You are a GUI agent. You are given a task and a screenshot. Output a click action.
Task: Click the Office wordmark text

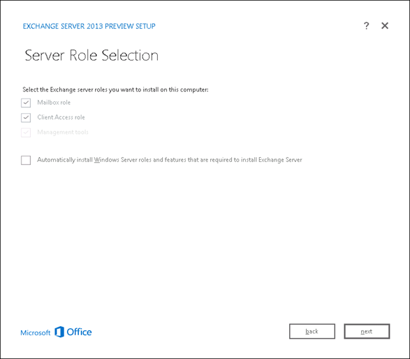pos(80,332)
